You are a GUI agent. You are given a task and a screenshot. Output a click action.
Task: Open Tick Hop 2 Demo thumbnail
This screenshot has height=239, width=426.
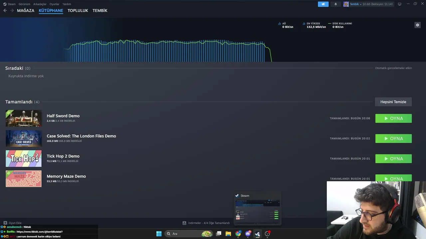24,159
